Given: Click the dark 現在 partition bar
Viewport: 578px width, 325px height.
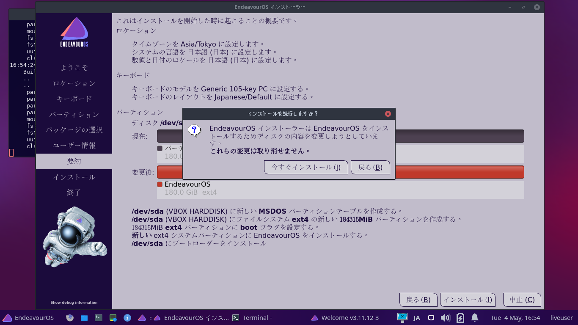Looking at the screenshot, I should 459,136.
